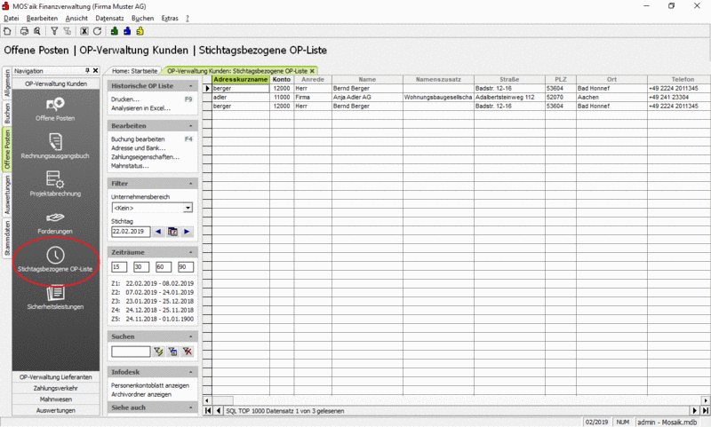Open Sicherheitsleistungen in the navigation panel
Screen dimensions: 711x427
point(55,297)
